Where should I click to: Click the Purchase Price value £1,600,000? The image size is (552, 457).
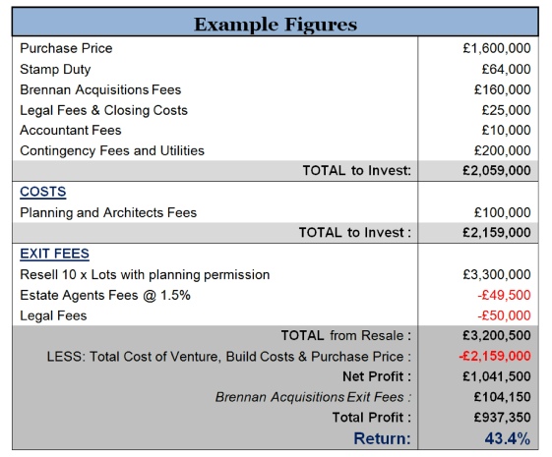click(x=497, y=48)
